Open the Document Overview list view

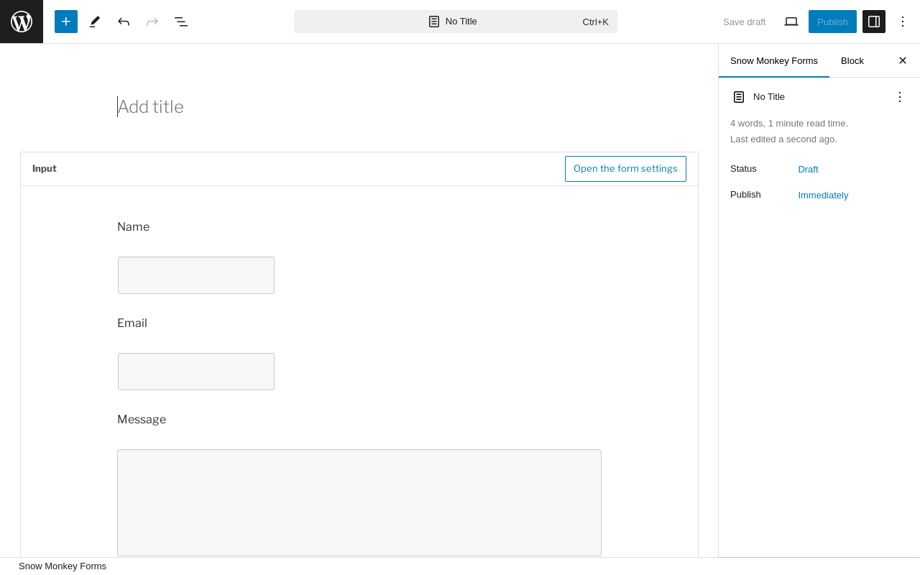point(181,22)
